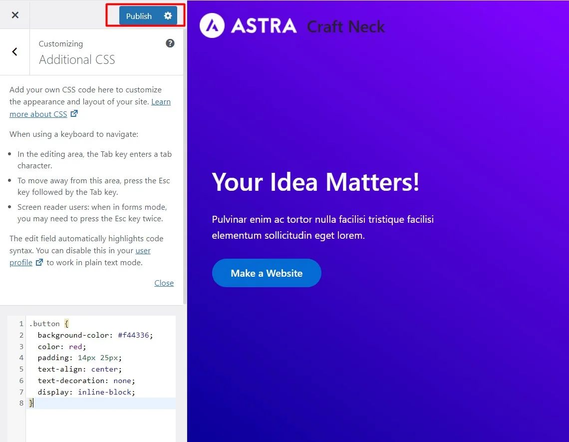Click the #f44336 color value in the code
This screenshot has height=442, width=569.
coord(133,335)
